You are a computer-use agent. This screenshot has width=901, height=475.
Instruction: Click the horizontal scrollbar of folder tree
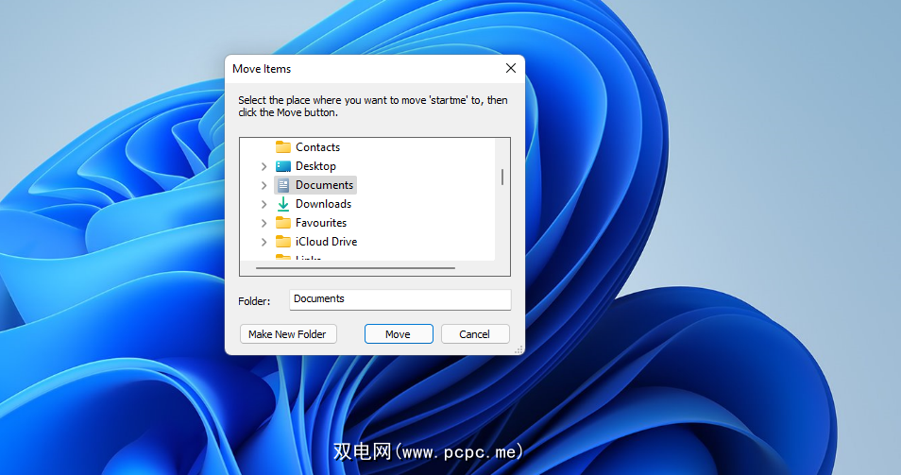(355, 267)
